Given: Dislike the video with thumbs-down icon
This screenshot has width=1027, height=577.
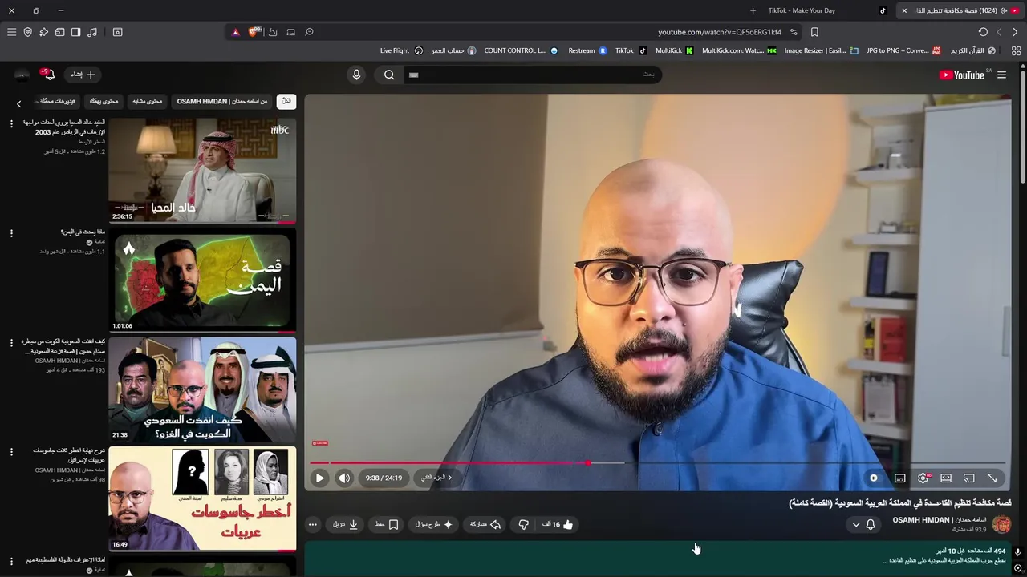Looking at the screenshot, I should (523, 524).
